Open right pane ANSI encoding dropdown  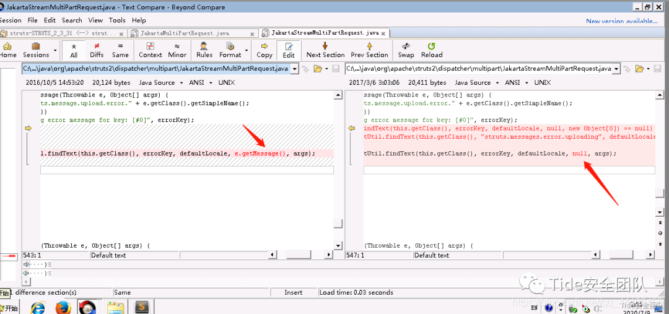517,83
